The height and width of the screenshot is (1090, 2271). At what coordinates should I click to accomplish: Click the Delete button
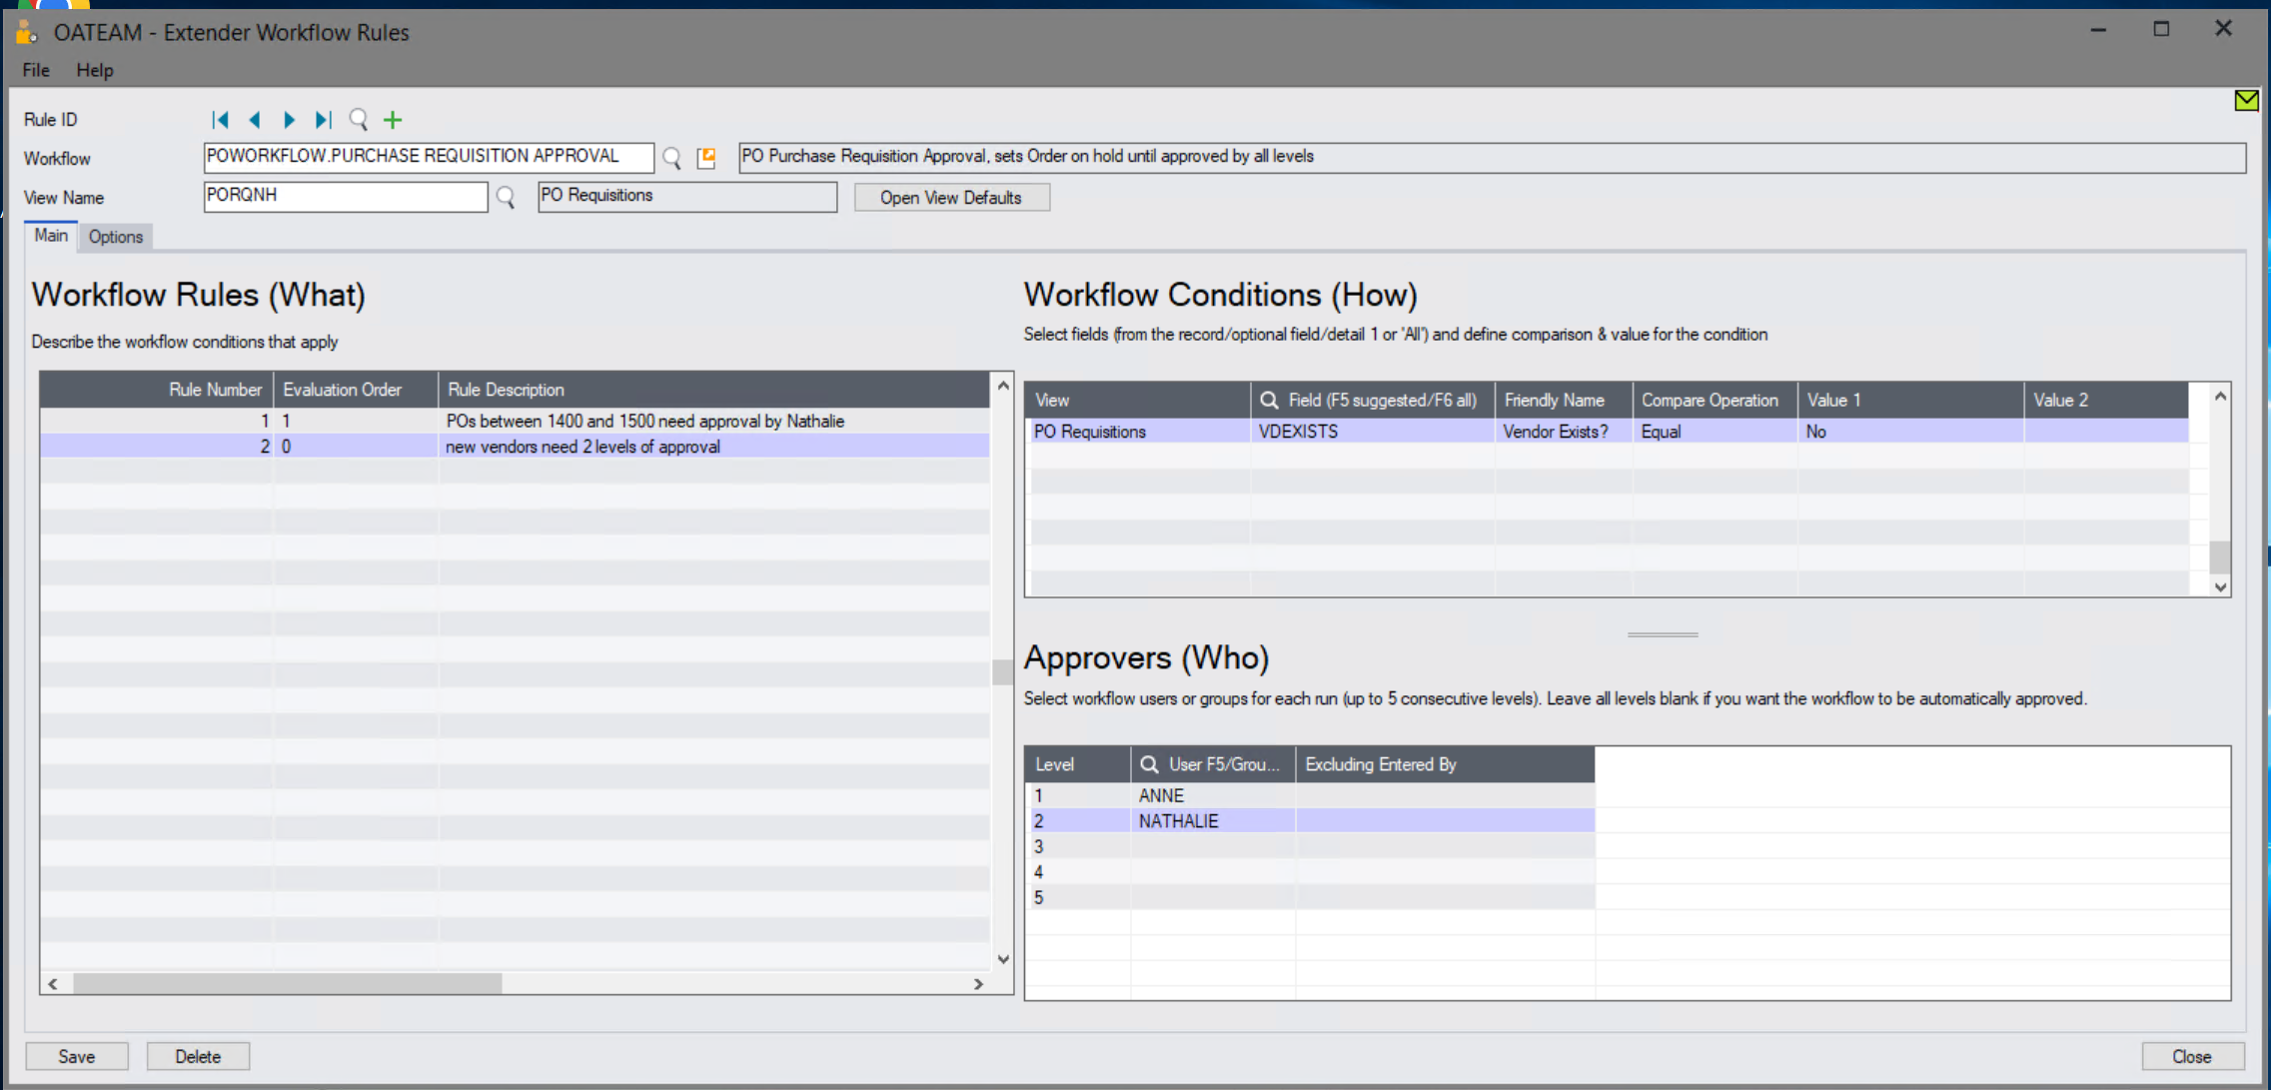coord(198,1056)
